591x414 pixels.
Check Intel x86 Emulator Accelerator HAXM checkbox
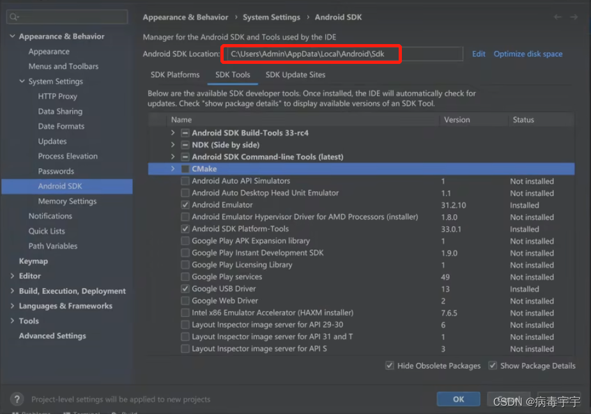click(x=185, y=312)
